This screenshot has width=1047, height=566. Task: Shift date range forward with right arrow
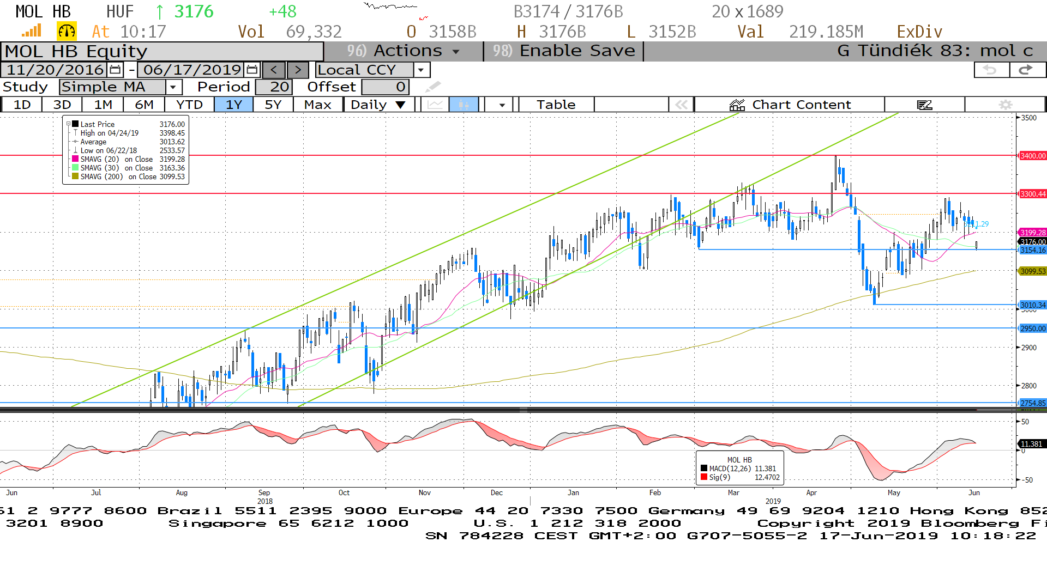(298, 70)
